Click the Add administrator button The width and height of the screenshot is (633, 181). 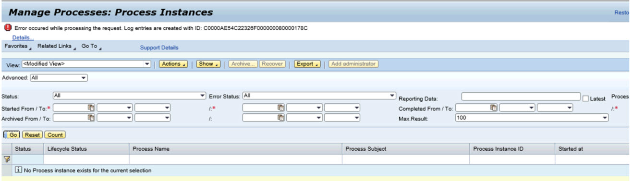pyautogui.click(x=353, y=64)
